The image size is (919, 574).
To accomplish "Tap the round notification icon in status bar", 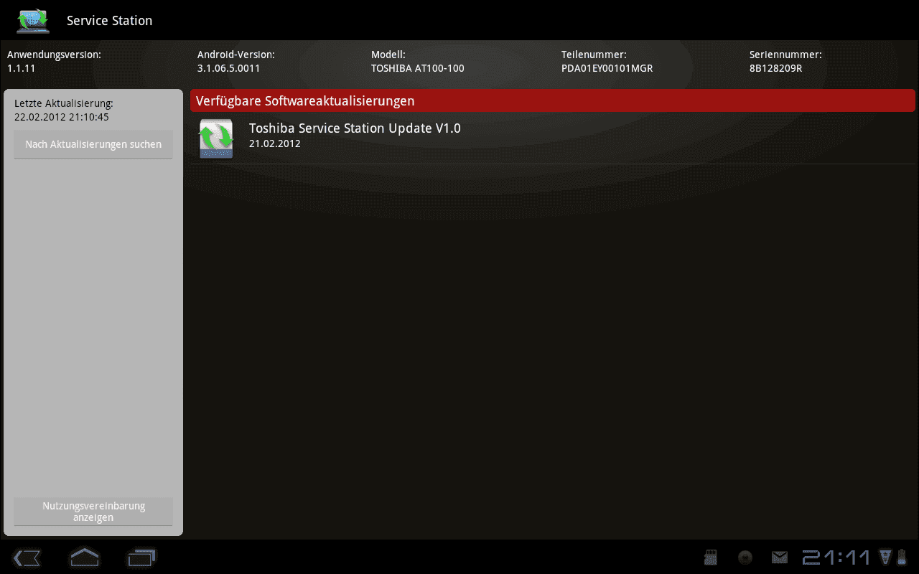I will pos(745,557).
